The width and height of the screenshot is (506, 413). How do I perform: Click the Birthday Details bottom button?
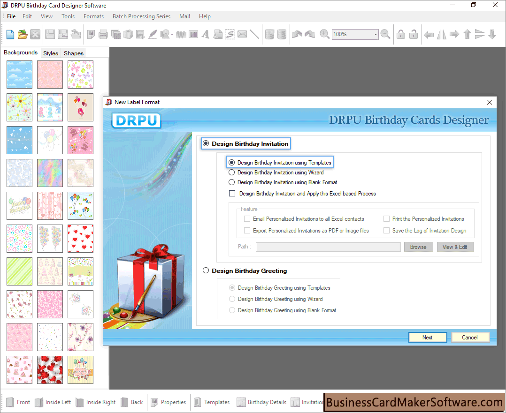pos(261,402)
